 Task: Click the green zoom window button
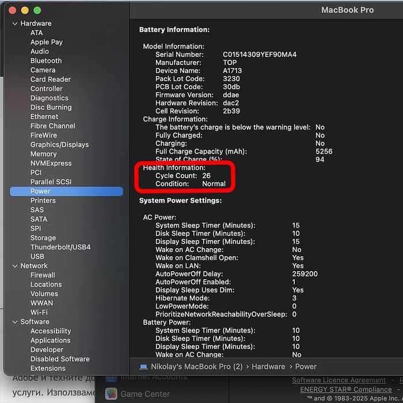37,10
